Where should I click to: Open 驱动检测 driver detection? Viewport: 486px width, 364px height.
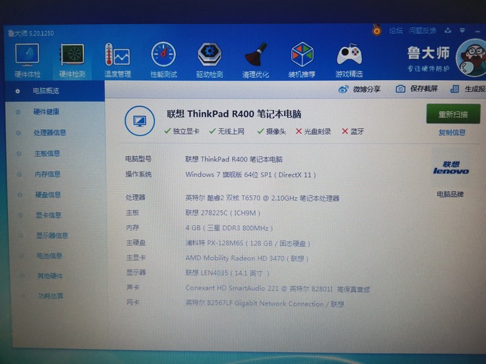210,60
